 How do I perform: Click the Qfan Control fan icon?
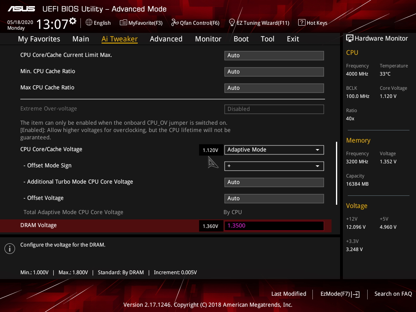pyautogui.click(x=175, y=23)
